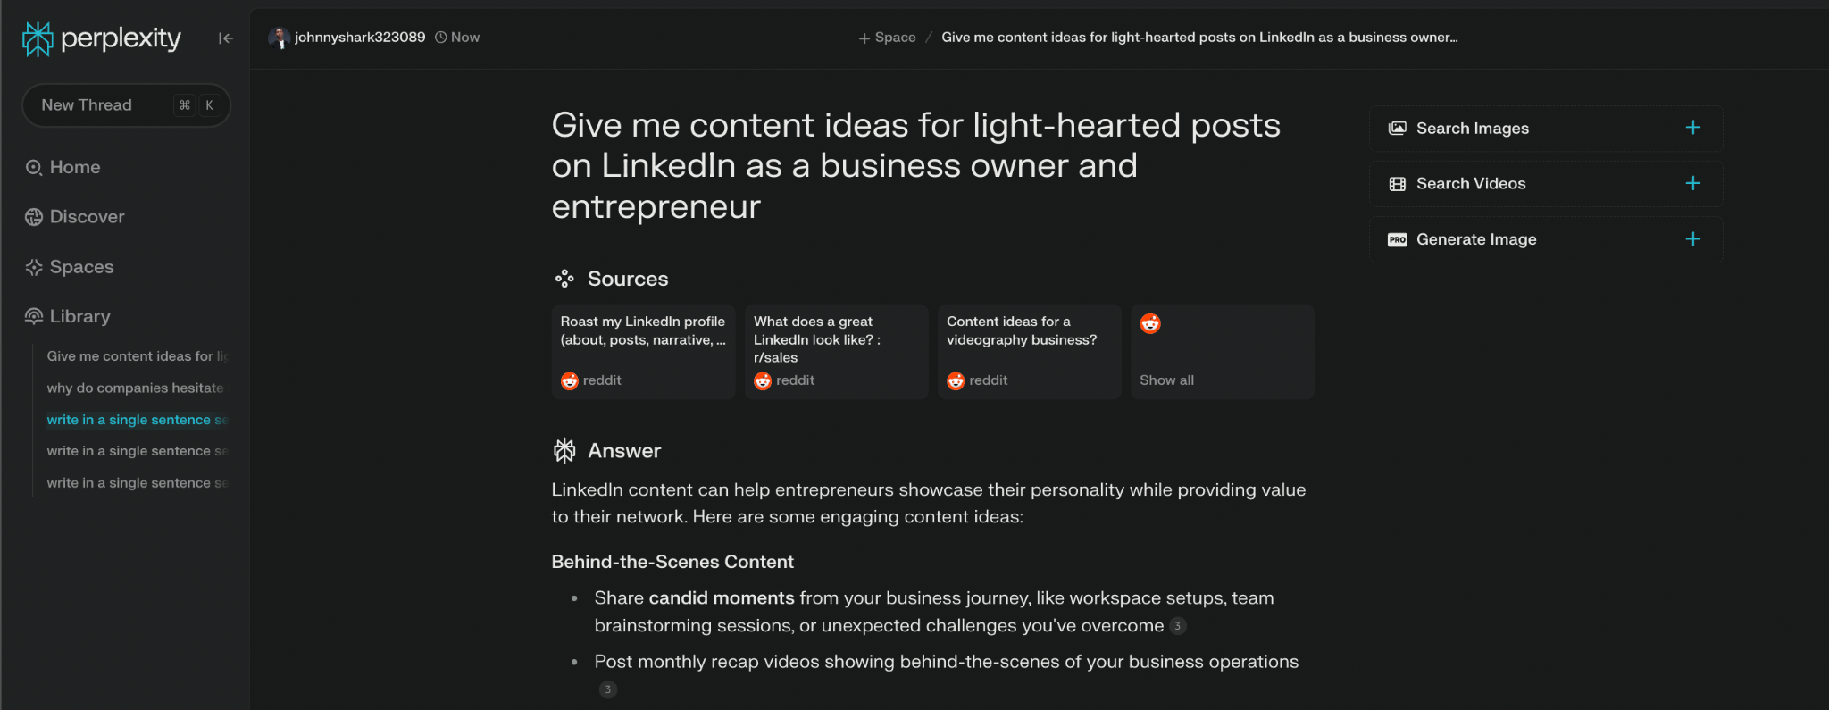This screenshot has height=710, width=1829.
Task: Open the 'Roast my LinkedIn profile' source card
Action: tap(643, 351)
